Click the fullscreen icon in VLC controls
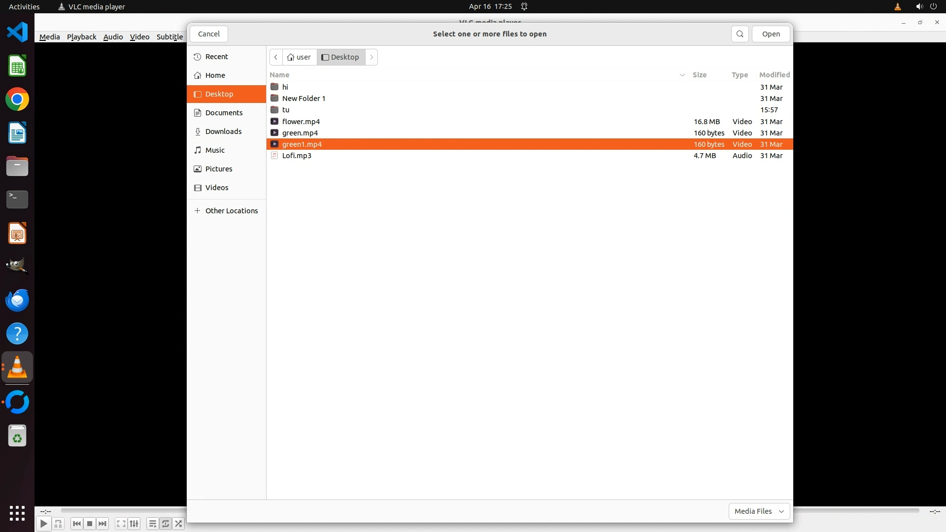This screenshot has width=946, height=532. 121,524
